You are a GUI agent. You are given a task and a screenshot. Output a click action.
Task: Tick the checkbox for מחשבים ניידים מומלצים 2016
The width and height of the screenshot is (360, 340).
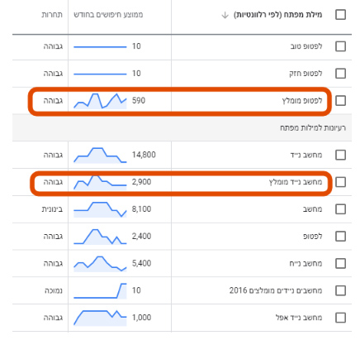[x=340, y=290]
